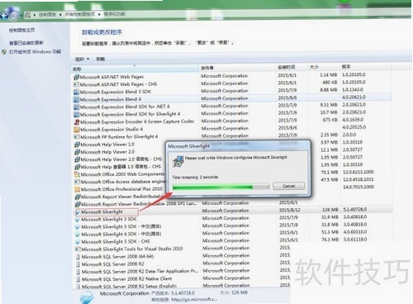Click the Microsoft SQL Server 2008 (64-bit) icon

[78, 257]
